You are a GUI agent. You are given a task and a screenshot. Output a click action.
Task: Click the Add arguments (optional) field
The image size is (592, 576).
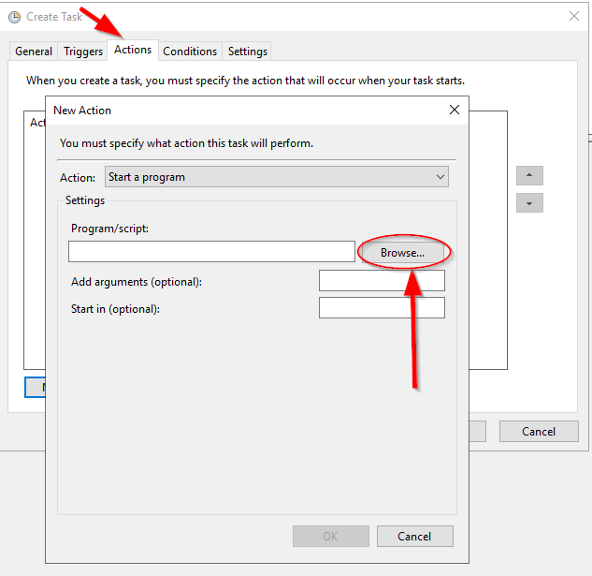tap(382, 281)
